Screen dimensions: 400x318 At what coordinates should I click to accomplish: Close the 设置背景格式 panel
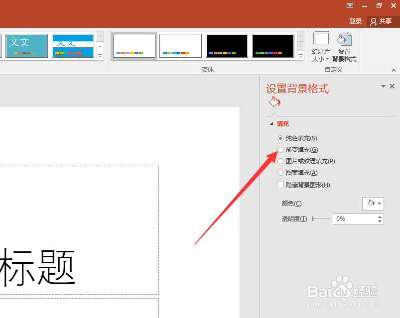tap(392, 86)
